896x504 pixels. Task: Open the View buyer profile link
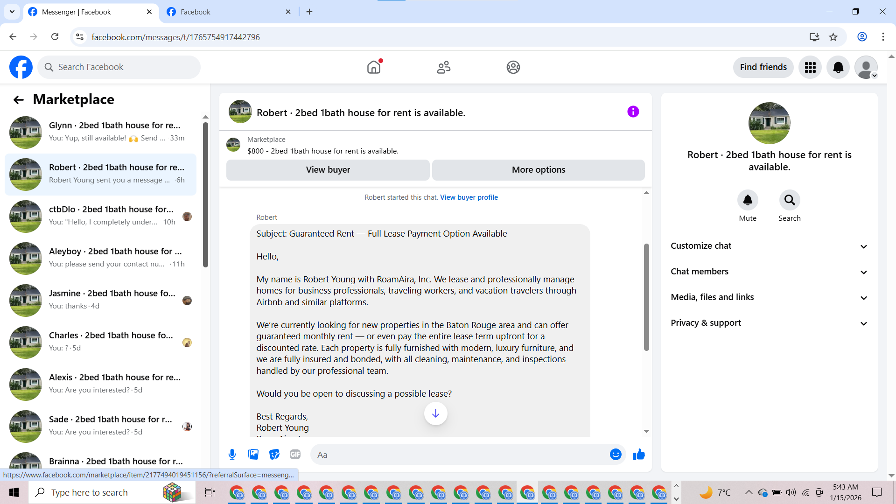coord(469,197)
